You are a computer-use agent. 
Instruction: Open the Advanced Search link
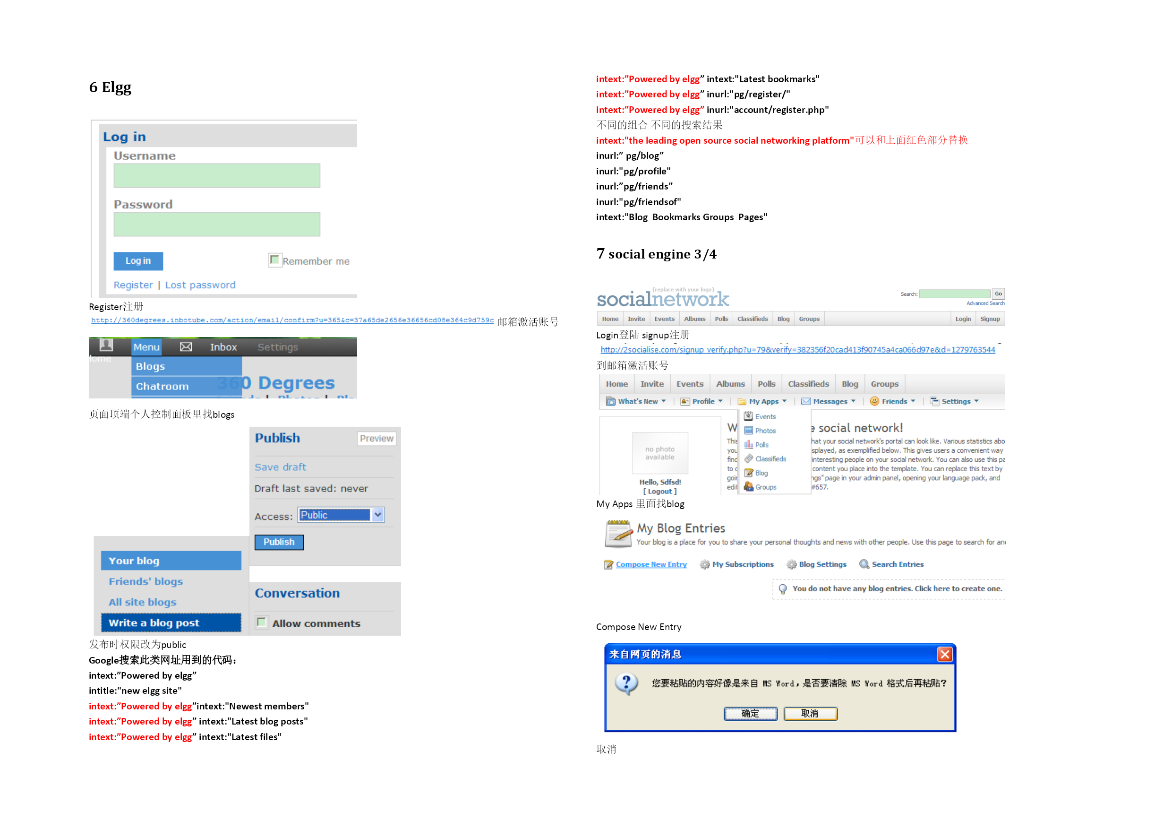click(985, 303)
